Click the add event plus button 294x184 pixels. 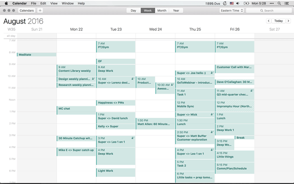click(x=40, y=11)
